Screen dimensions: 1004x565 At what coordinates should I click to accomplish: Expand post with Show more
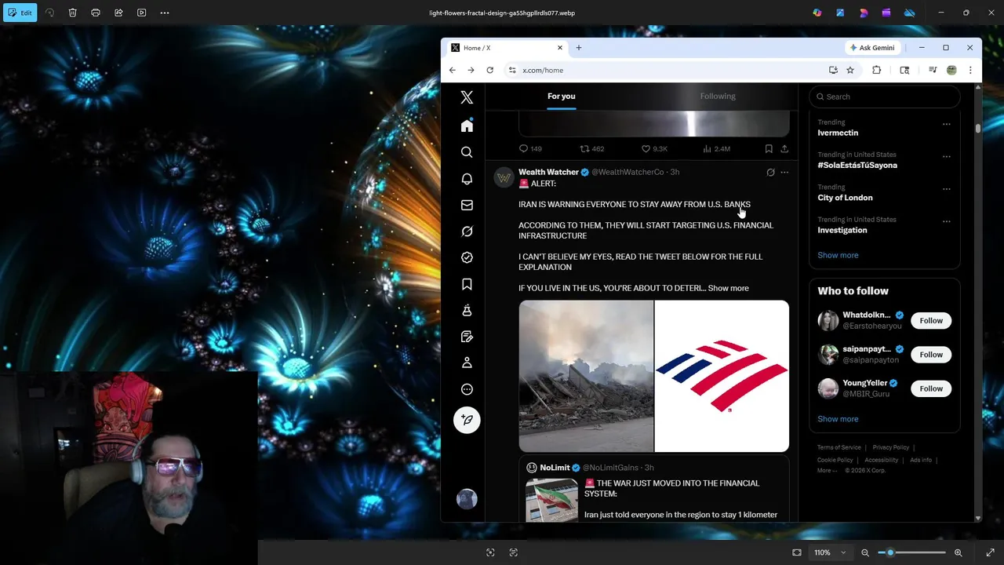tap(728, 288)
